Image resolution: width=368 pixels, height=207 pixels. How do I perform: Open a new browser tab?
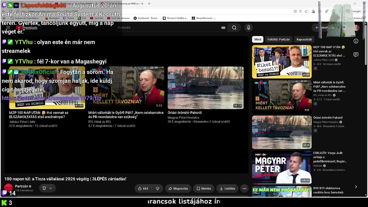149,4
